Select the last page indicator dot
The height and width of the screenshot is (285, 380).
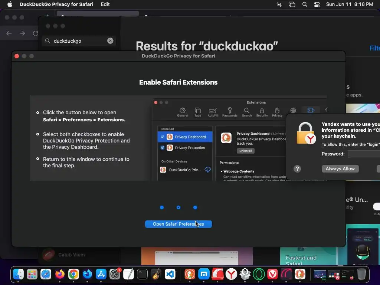point(195,207)
